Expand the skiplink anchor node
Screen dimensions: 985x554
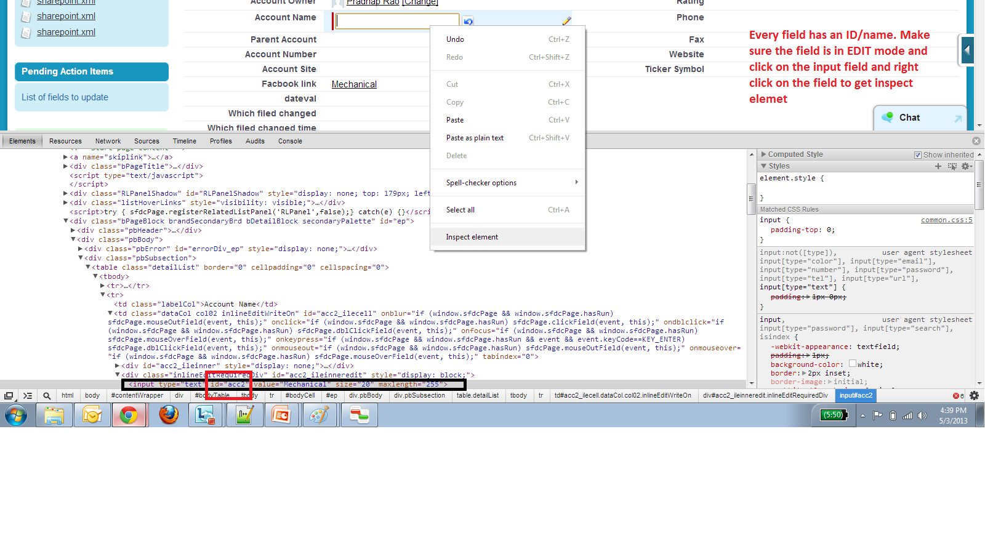click(66, 157)
